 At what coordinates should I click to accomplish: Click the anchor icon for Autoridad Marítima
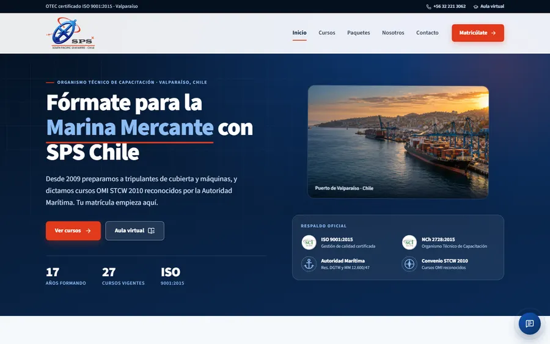pyautogui.click(x=309, y=264)
